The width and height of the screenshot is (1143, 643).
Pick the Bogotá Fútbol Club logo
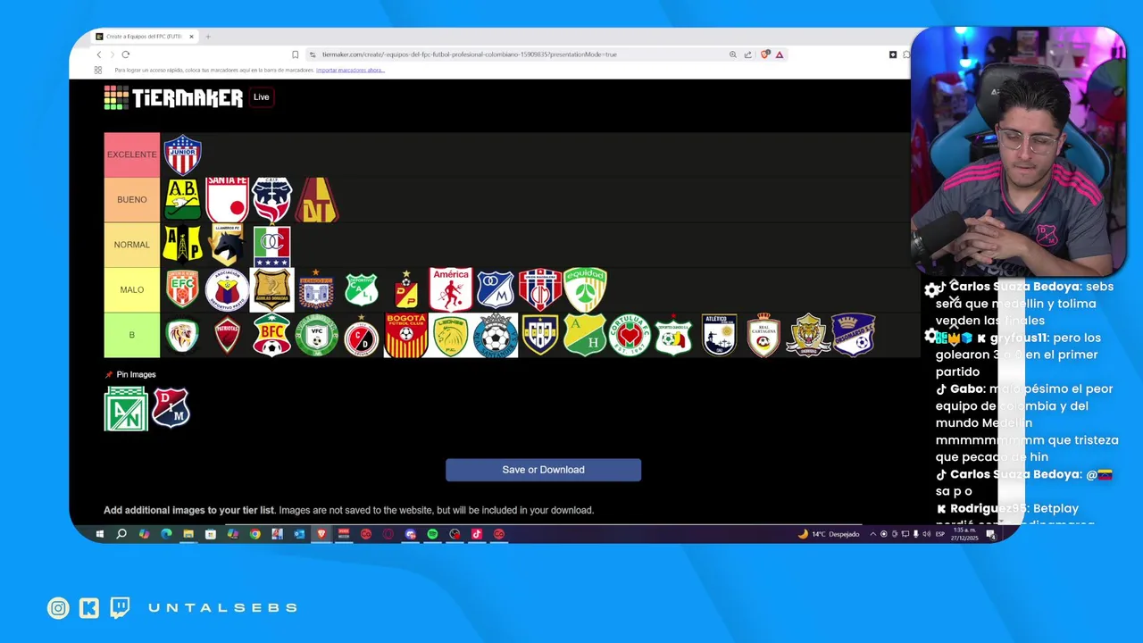point(405,335)
